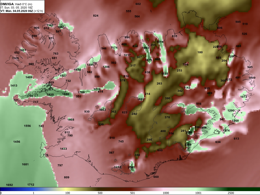Click the map value "1143"
The width and height of the screenshot is (260, 195).
tap(187, 88)
